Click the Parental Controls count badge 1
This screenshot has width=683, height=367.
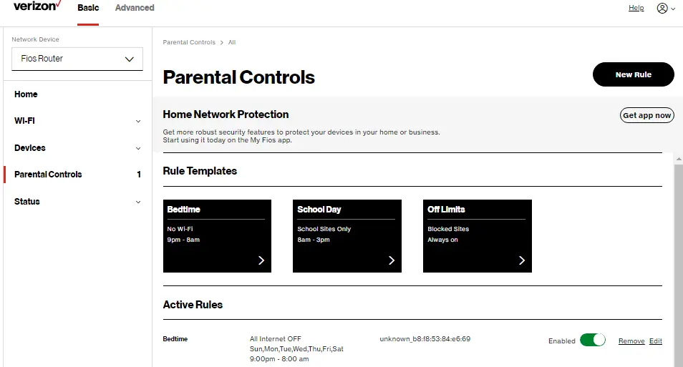pyautogui.click(x=139, y=175)
